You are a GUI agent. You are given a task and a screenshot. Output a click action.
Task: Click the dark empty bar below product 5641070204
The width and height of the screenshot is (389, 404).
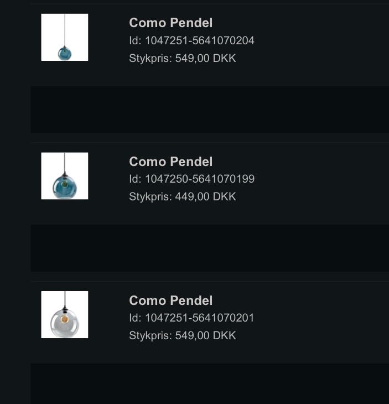pos(209,109)
